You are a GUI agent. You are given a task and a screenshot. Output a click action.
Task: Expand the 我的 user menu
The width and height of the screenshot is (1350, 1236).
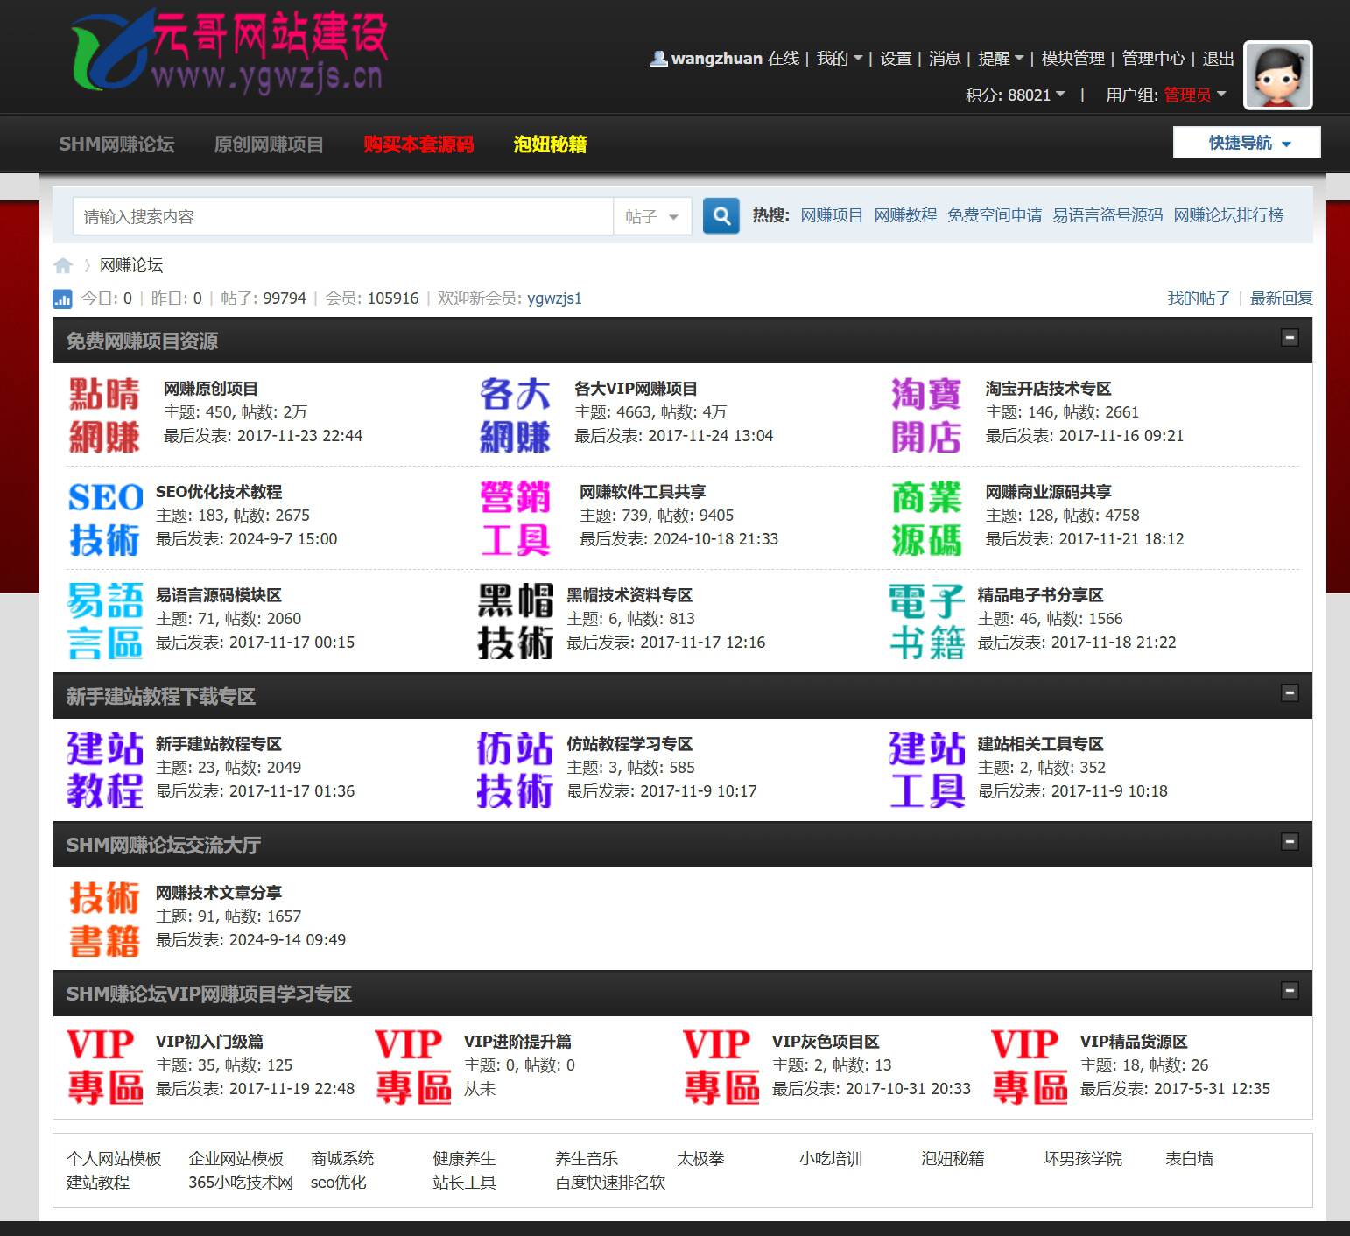coord(839,59)
